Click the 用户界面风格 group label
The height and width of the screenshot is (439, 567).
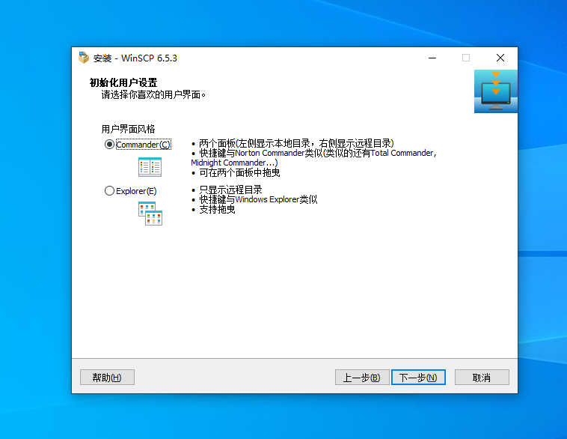coord(128,129)
